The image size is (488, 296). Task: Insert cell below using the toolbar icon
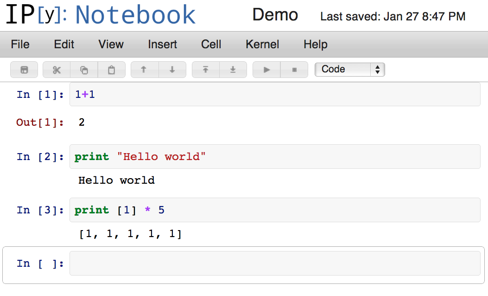click(x=233, y=70)
